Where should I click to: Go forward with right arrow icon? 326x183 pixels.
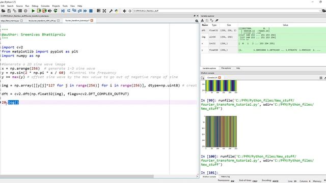130,11
